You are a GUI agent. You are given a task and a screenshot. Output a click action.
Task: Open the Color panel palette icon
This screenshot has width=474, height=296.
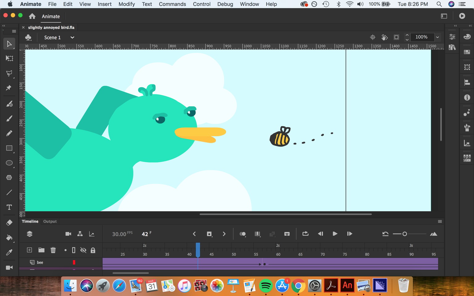coord(467,37)
